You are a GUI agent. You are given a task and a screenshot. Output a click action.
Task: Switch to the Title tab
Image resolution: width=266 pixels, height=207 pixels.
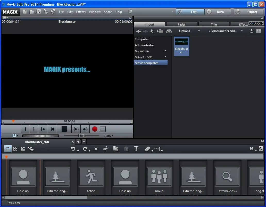tap(214, 24)
